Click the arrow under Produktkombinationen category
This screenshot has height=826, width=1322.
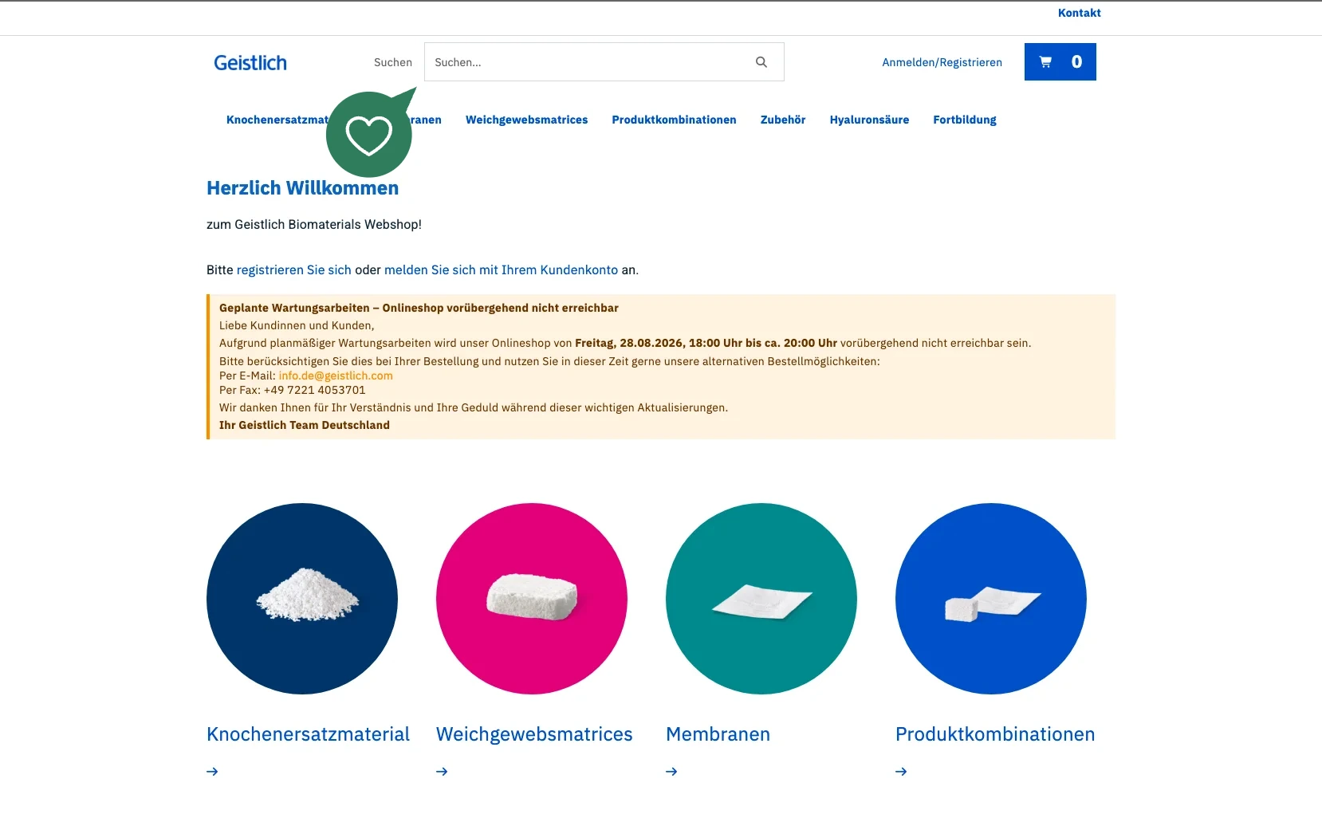pos(901,772)
